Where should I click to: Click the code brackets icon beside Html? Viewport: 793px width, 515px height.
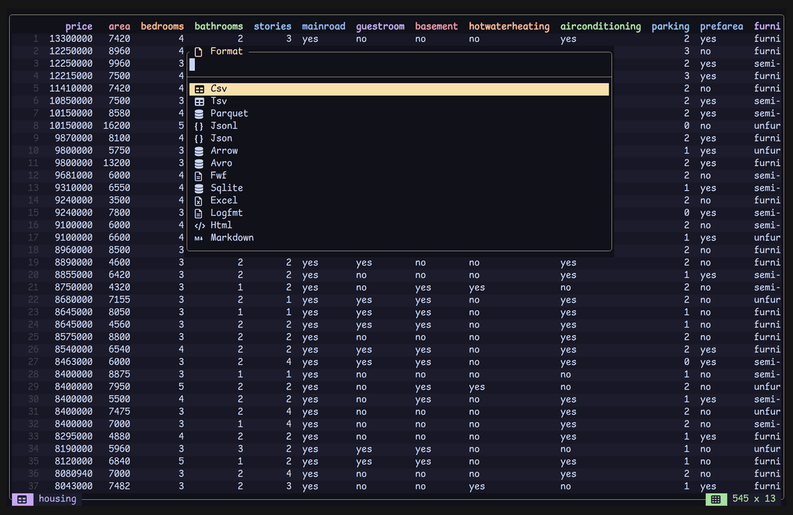coord(199,226)
